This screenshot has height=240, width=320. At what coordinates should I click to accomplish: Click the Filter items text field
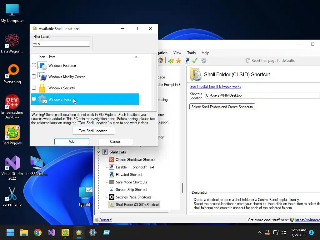click(61, 43)
